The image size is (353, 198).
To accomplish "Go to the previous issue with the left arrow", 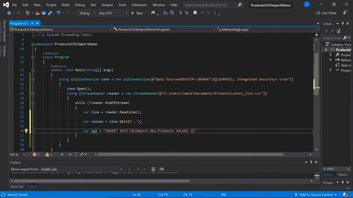I will 62,155.
